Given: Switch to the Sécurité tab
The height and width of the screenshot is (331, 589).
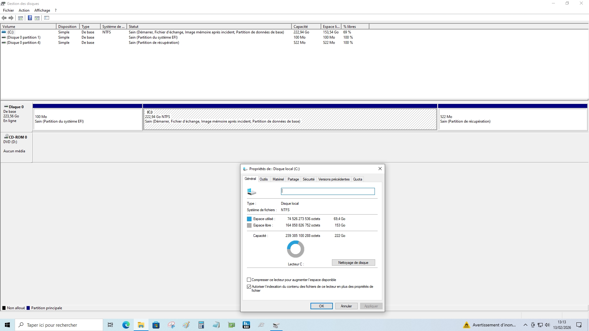Looking at the screenshot, I should pyautogui.click(x=308, y=179).
